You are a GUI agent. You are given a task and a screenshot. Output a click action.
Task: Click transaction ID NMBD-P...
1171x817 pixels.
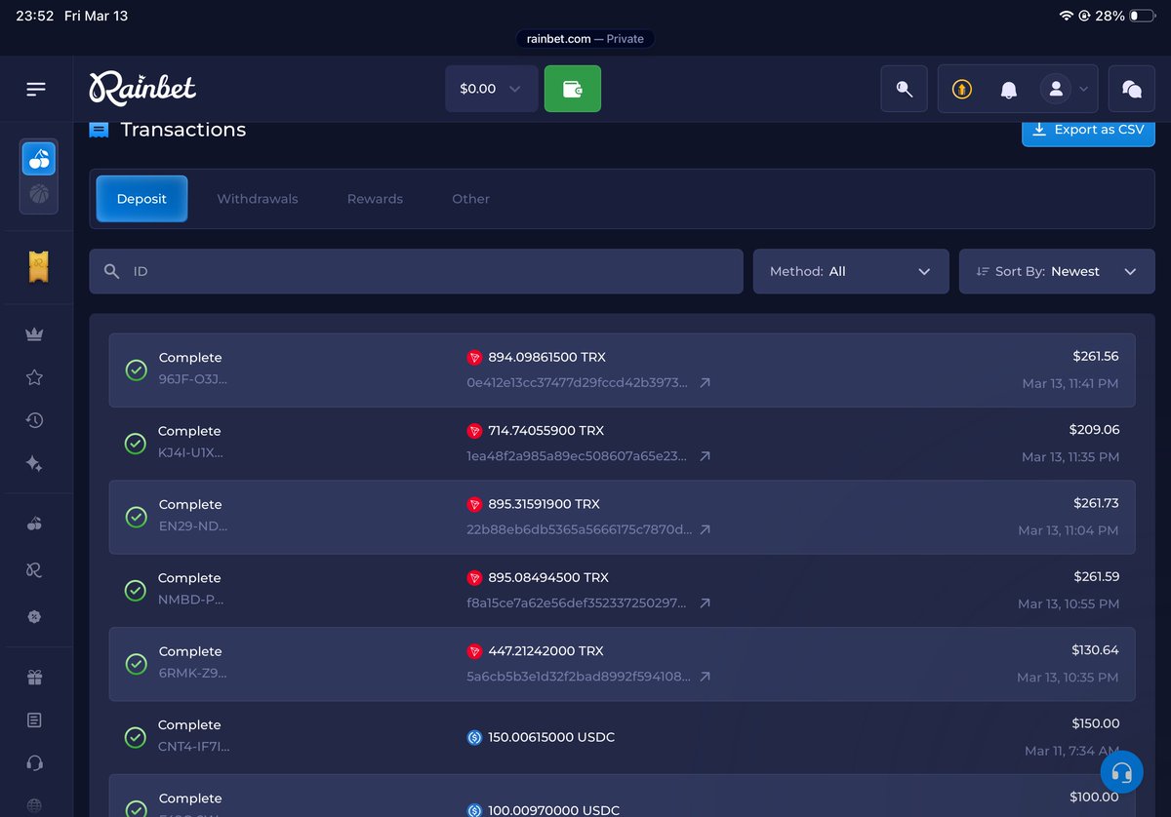(x=190, y=600)
